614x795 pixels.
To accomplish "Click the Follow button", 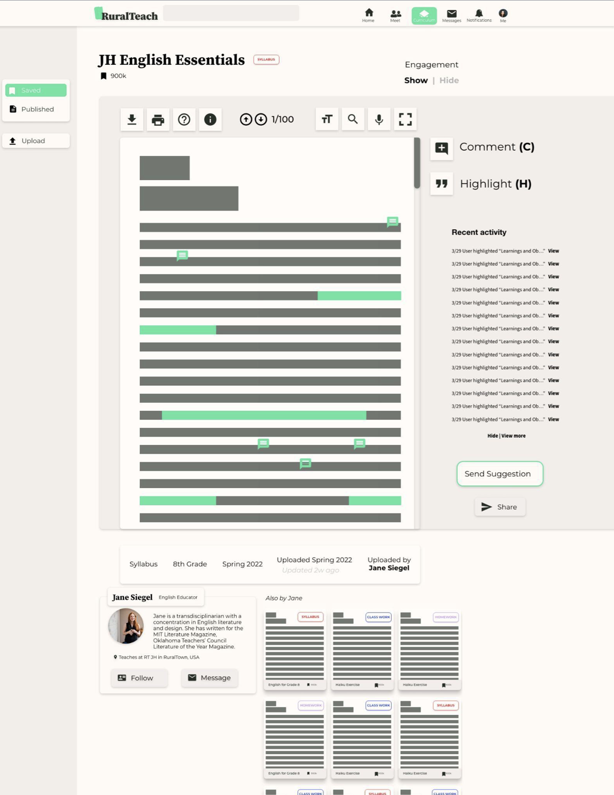I will (x=139, y=678).
